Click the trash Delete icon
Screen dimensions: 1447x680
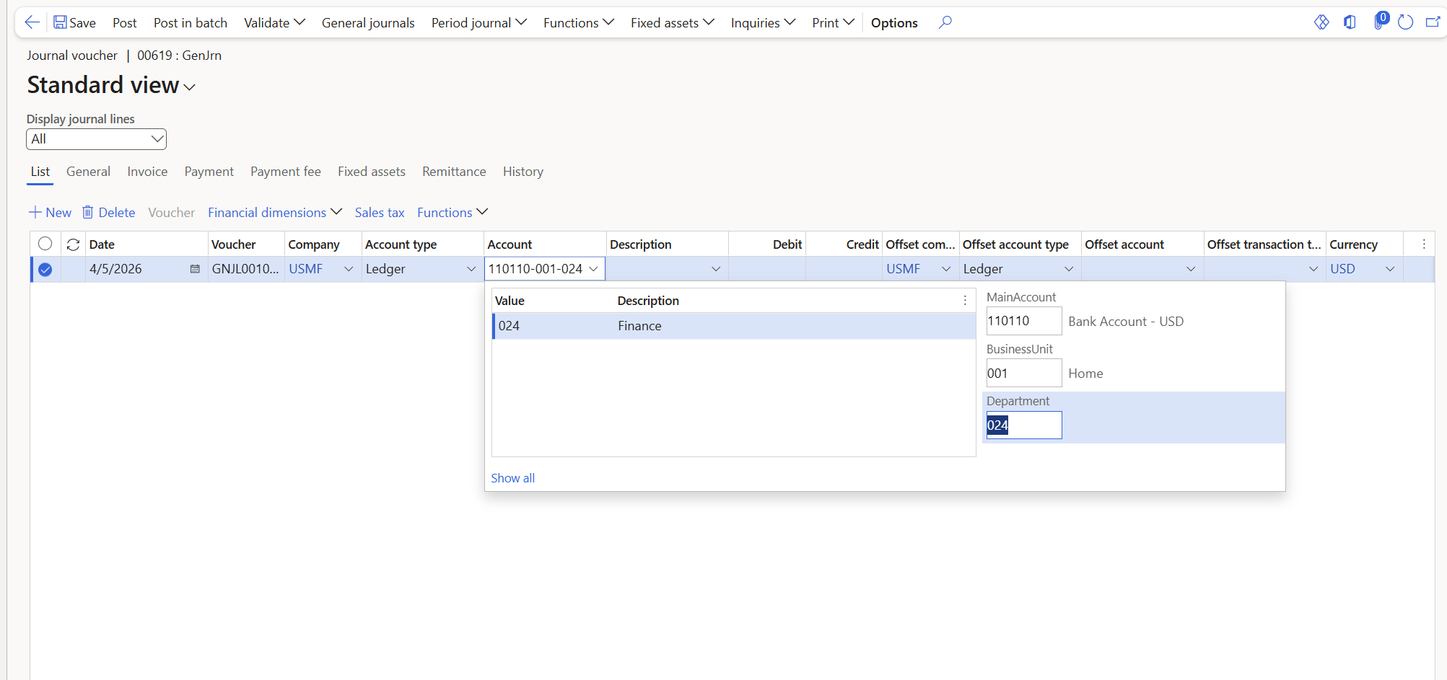88,212
